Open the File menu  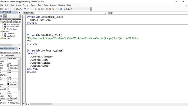point(1,5)
